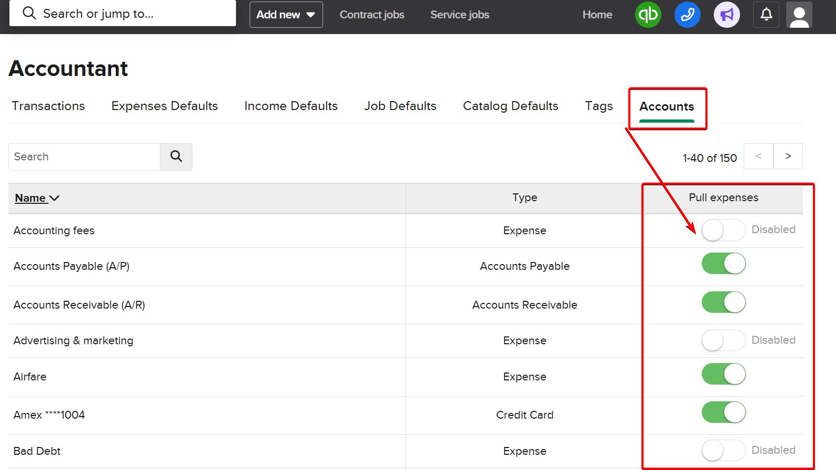Screen dimensions: 836x470
Task: Switch to the Transactions tab
Action: (48, 106)
